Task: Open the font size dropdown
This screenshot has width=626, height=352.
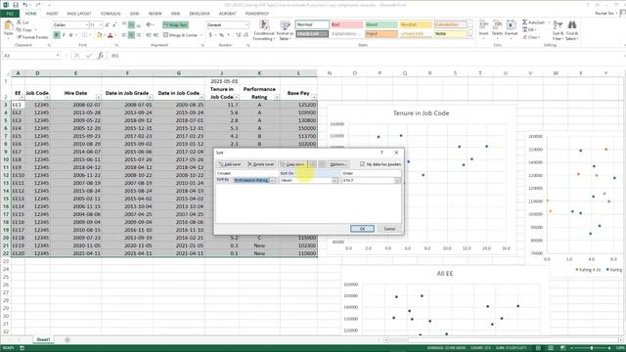Action: point(100,24)
